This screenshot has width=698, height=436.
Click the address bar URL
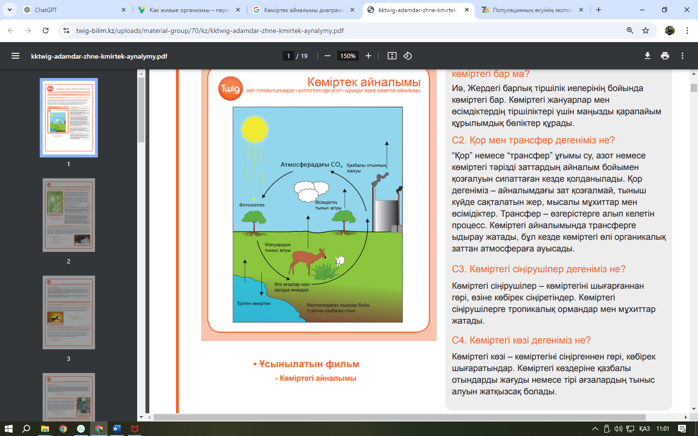[x=210, y=31]
